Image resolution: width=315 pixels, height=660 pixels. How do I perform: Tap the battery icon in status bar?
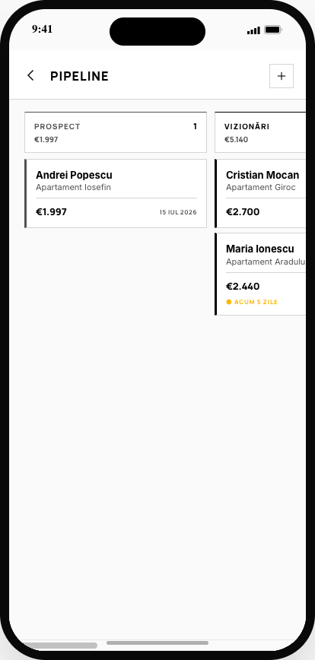click(x=273, y=30)
